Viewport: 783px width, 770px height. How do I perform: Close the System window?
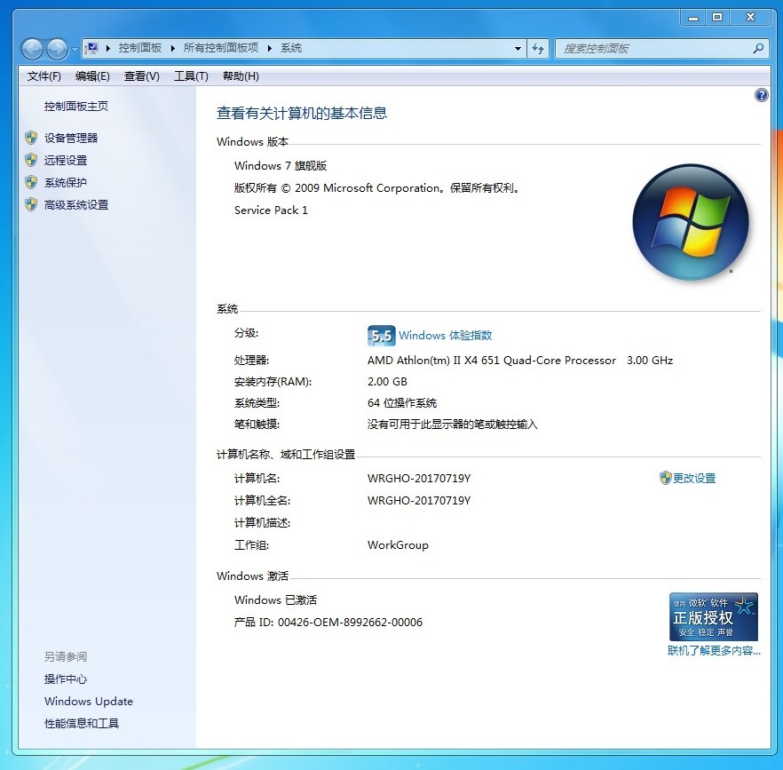point(750,18)
